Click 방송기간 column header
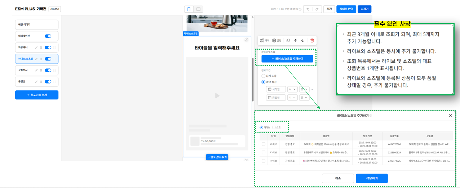Viewport: 460px width, 188px height. (367, 136)
